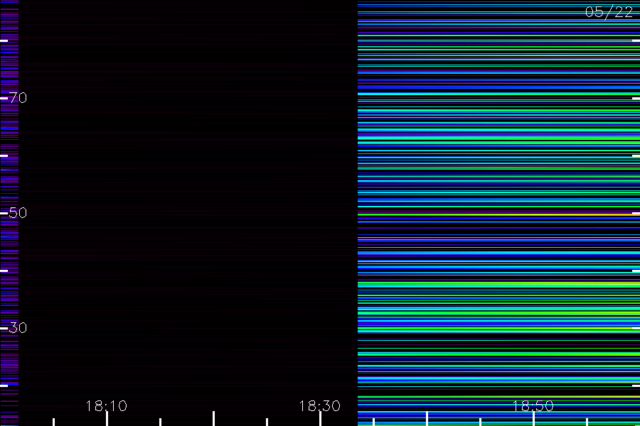Click the 50 frequency axis label
640x426 pixels.
(18, 213)
